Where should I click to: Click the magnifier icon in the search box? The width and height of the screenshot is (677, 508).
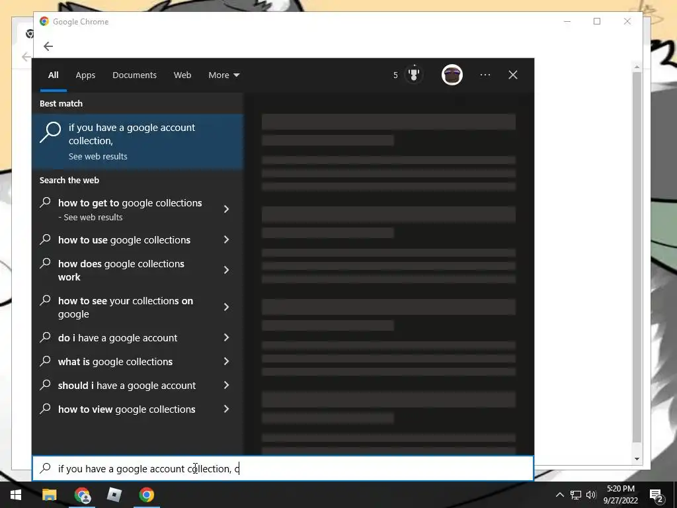(x=46, y=468)
